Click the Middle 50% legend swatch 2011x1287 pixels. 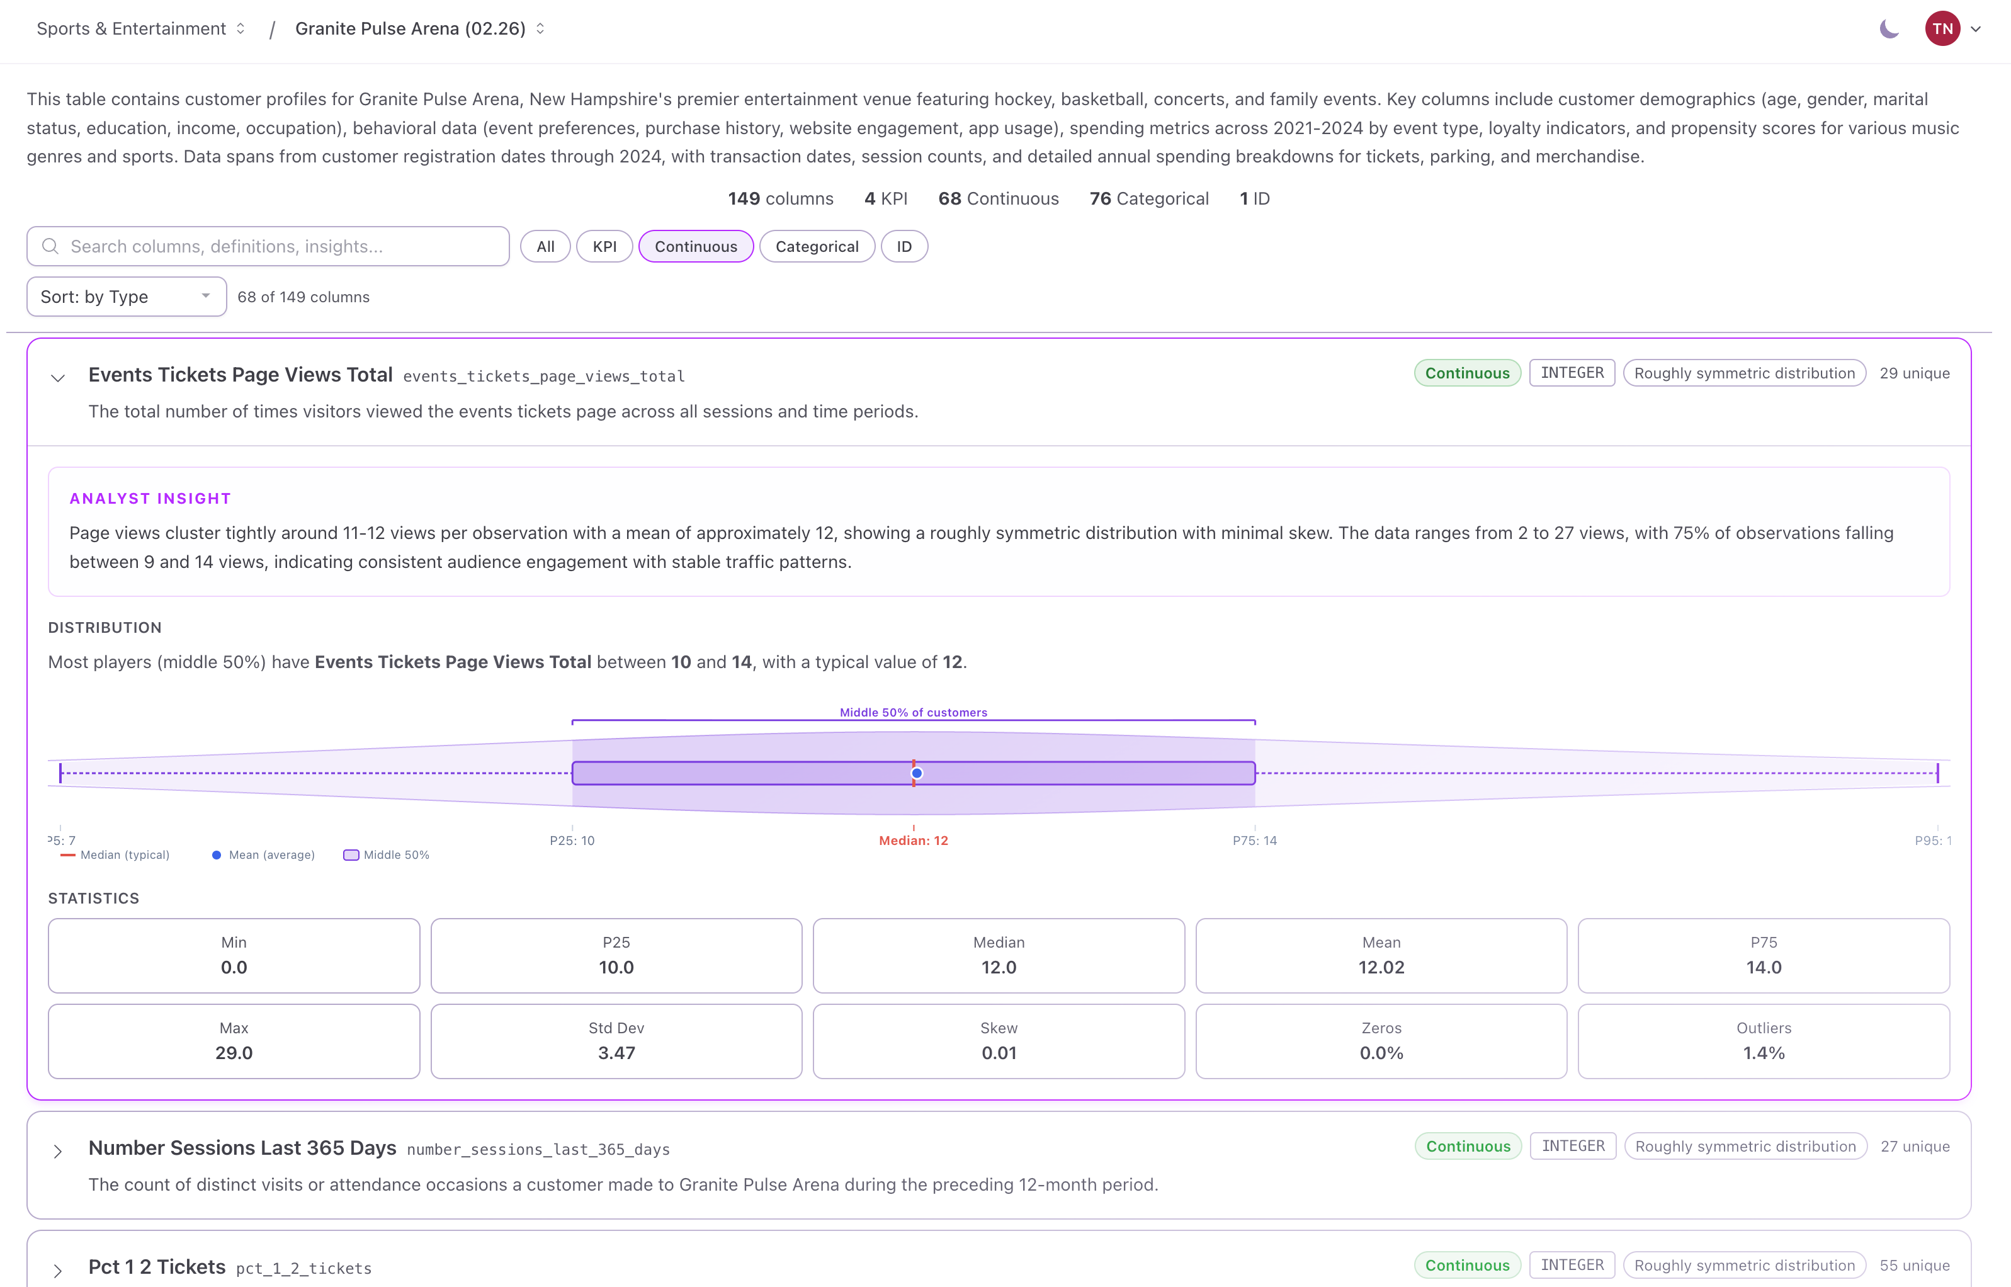click(x=351, y=855)
